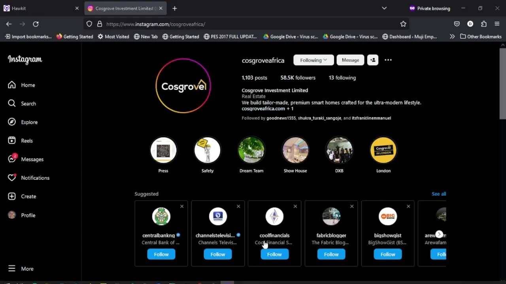View 13 following list
This screenshot has width=506, height=284.
point(342,78)
